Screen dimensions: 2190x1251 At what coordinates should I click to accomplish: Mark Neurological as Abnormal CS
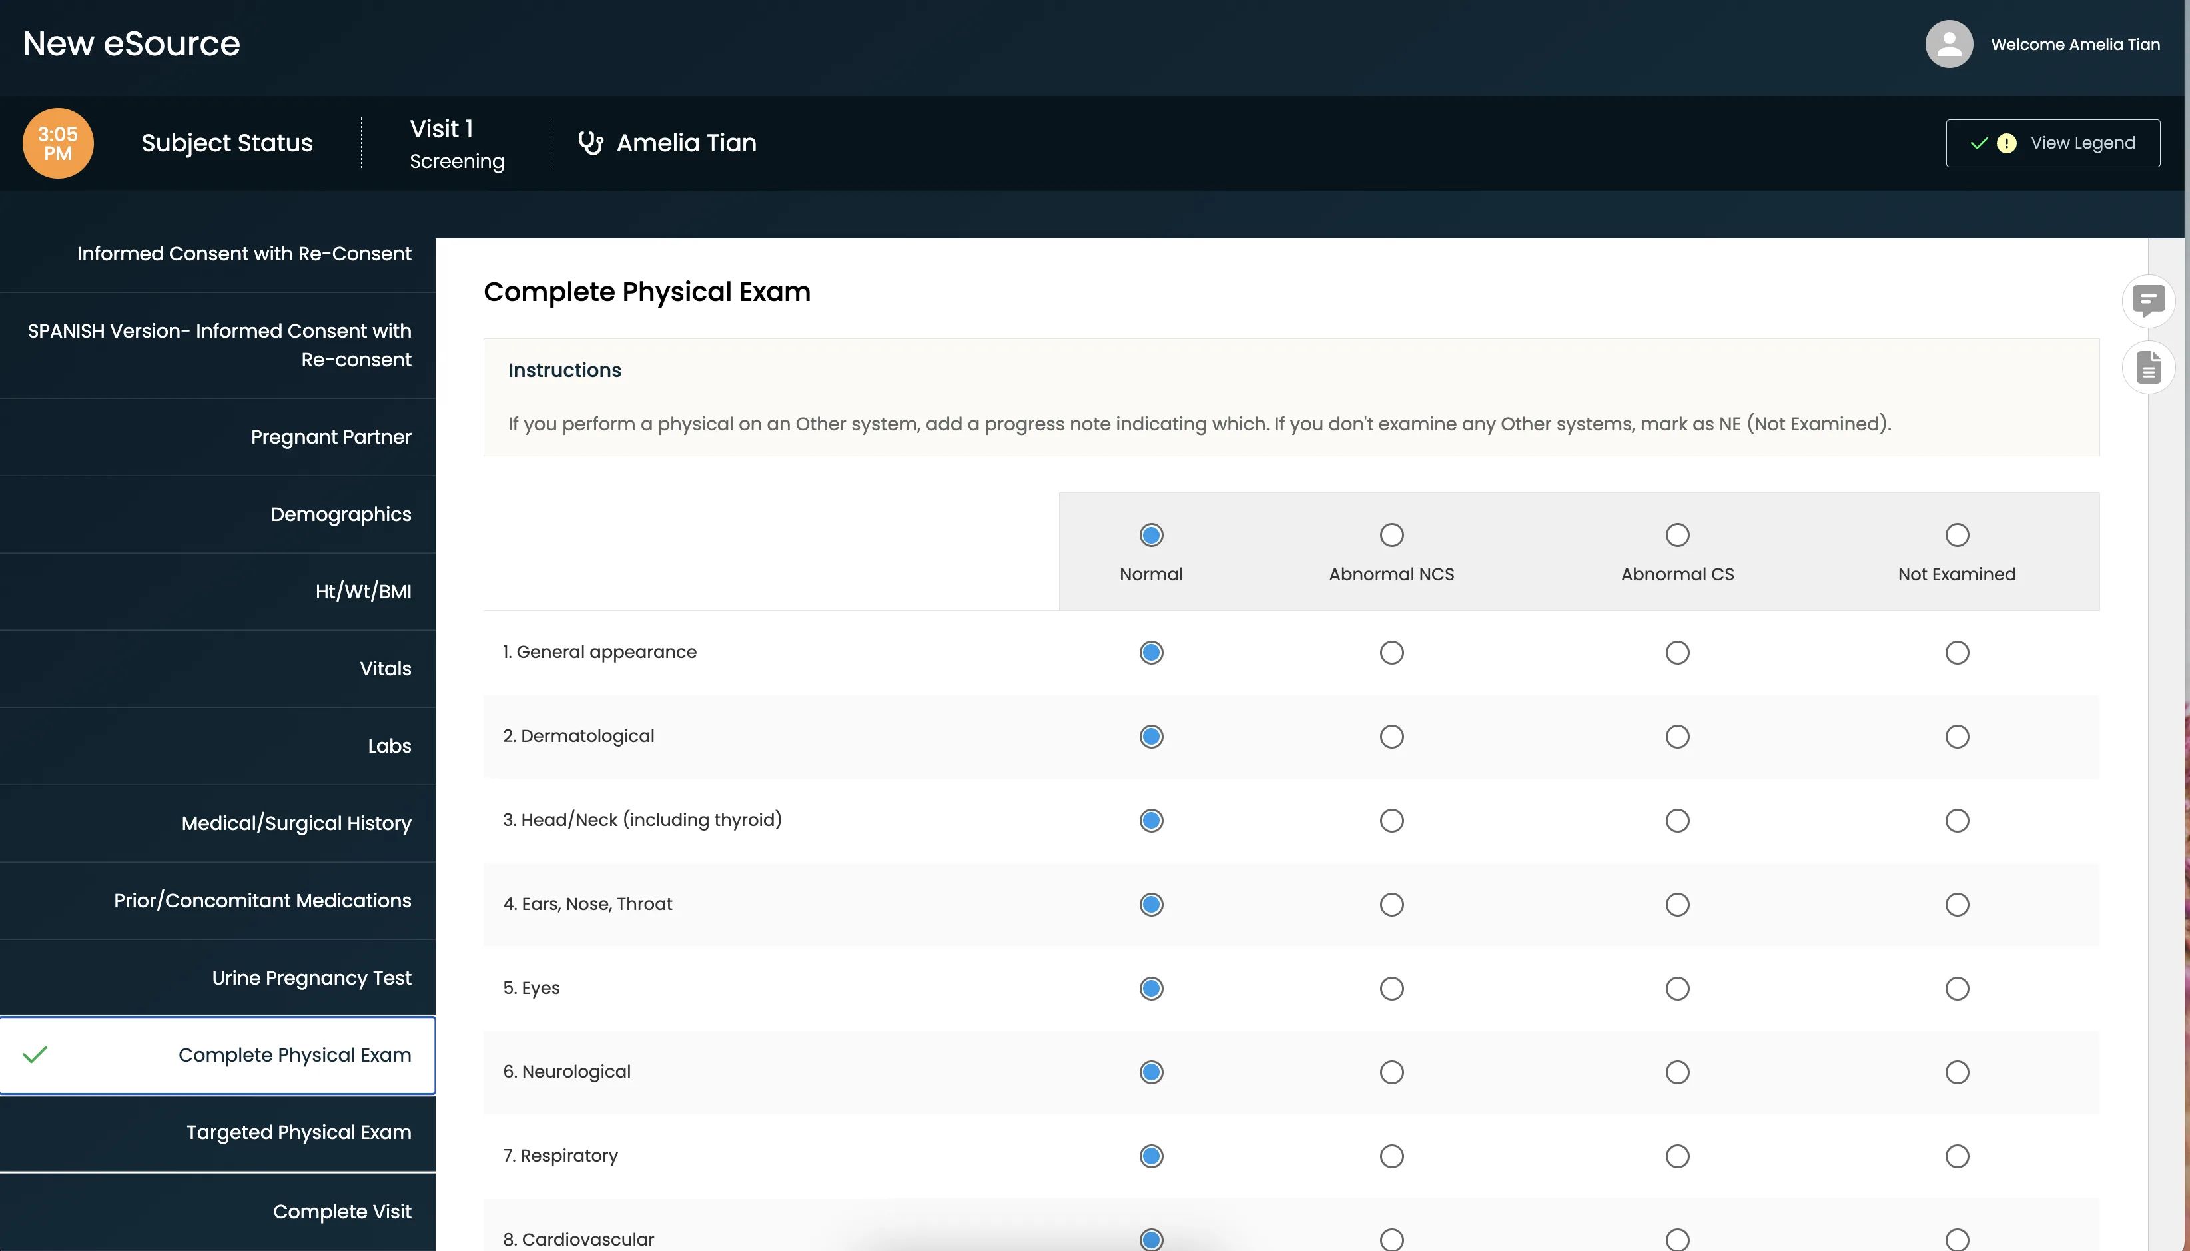point(1677,1072)
